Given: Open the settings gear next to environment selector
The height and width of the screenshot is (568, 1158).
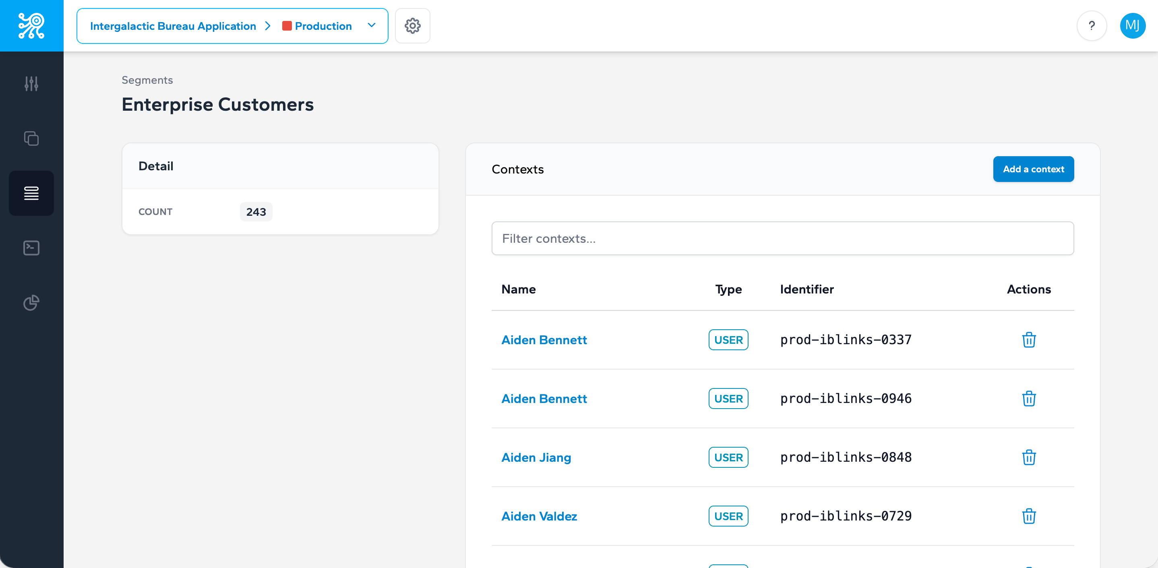Looking at the screenshot, I should [x=412, y=26].
